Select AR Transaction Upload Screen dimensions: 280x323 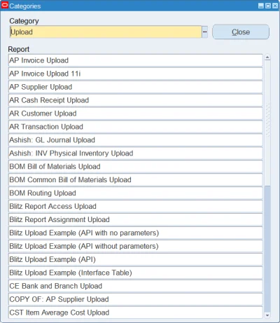click(x=136, y=127)
